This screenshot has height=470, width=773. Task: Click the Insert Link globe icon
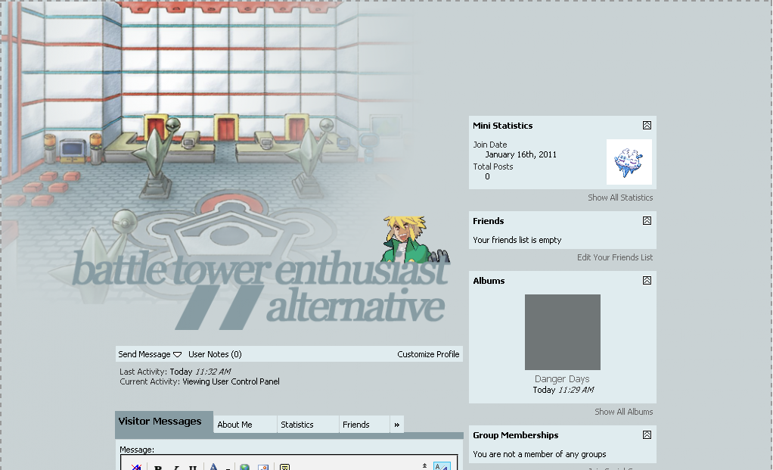(x=244, y=467)
